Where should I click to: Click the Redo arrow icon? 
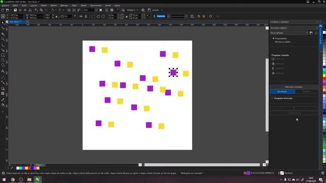[60, 10]
